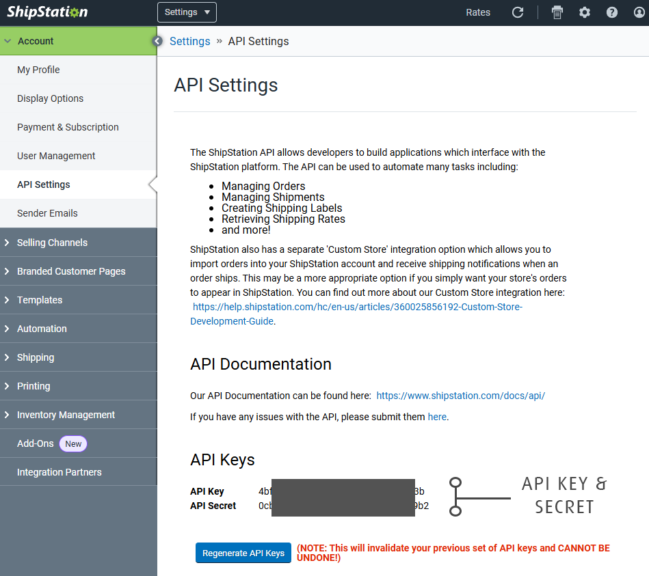Click the refresh icon in top bar

[x=518, y=12]
